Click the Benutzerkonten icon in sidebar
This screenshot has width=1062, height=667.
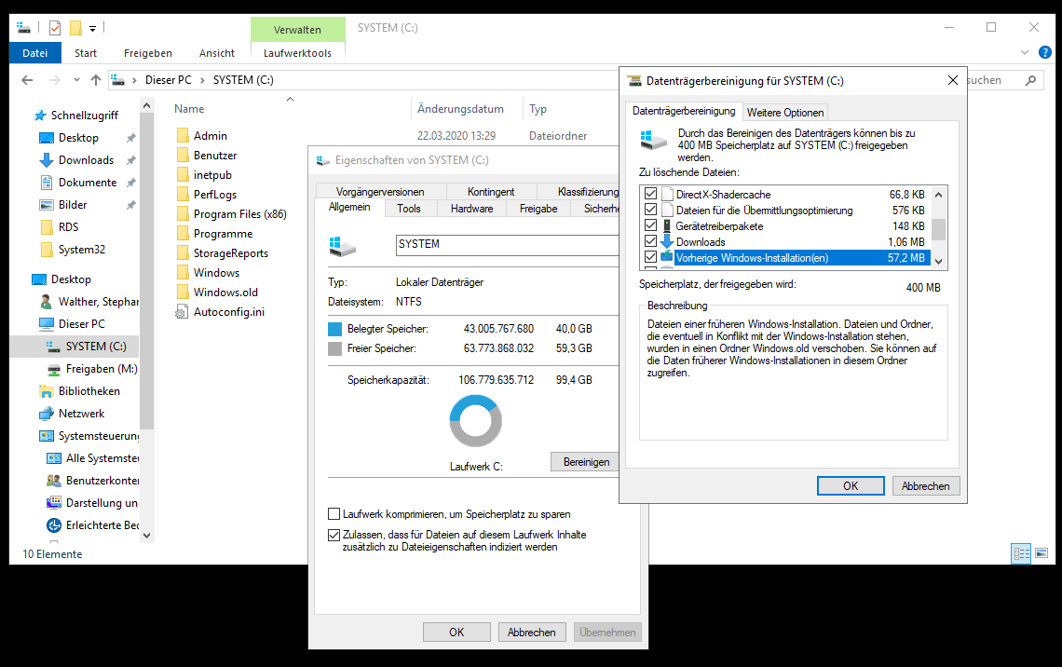point(53,480)
